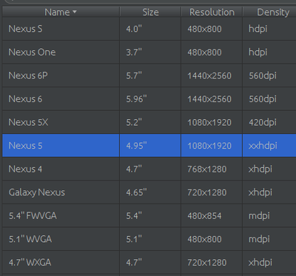296x276 pixels.
Task: Click the 1080x1920 resolution of Nexus 5X
Action: pos(212,122)
